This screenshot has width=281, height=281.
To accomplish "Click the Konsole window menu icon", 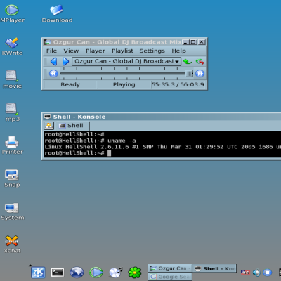I will tap(48, 117).
